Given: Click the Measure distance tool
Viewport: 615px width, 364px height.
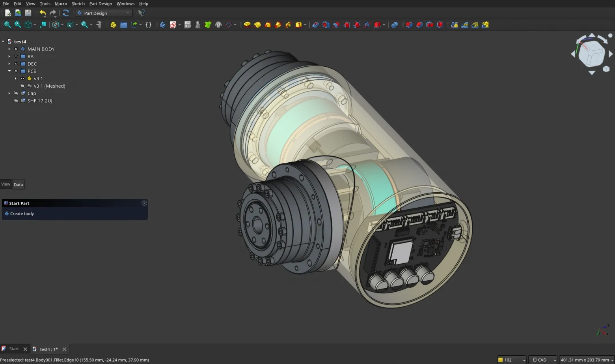Looking at the screenshot, I should [99, 24].
